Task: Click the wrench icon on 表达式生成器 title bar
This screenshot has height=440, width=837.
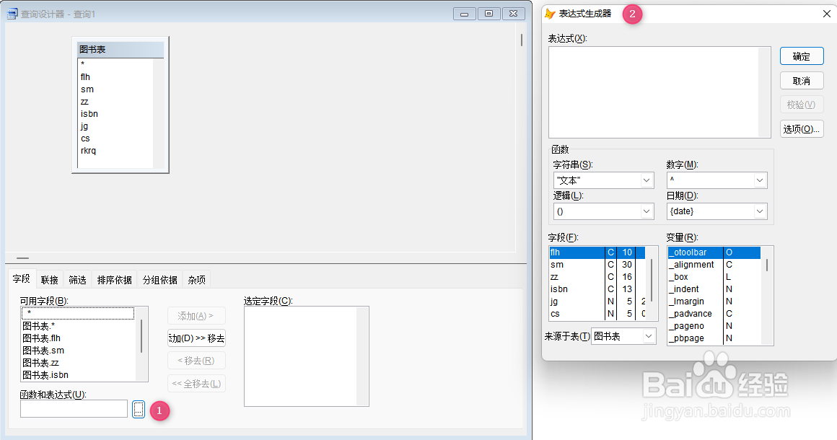Action: (551, 14)
